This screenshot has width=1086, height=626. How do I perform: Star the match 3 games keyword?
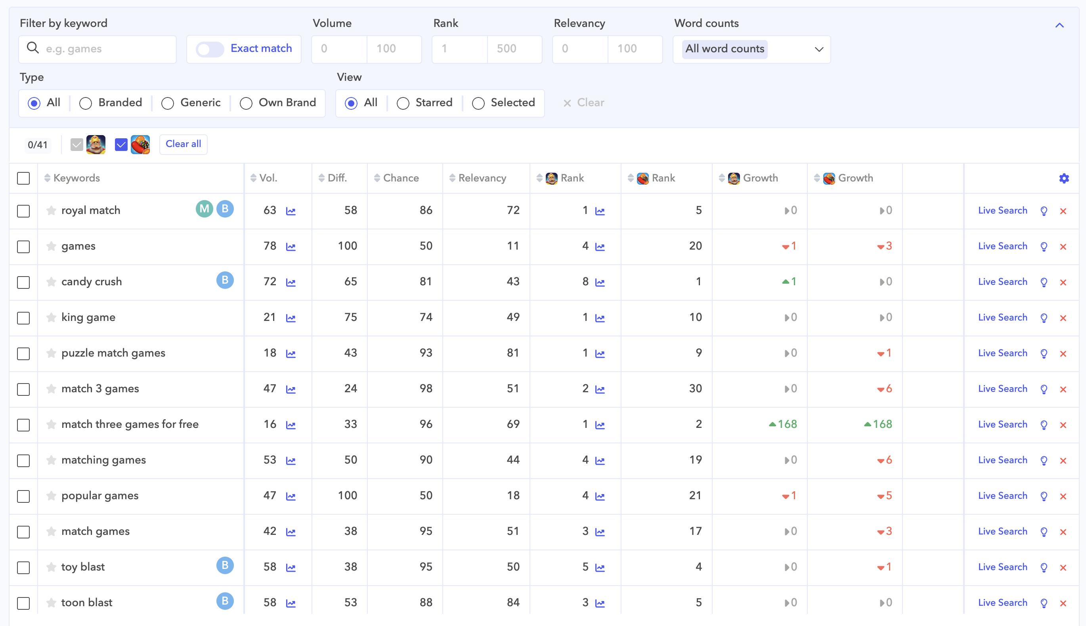tap(51, 389)
